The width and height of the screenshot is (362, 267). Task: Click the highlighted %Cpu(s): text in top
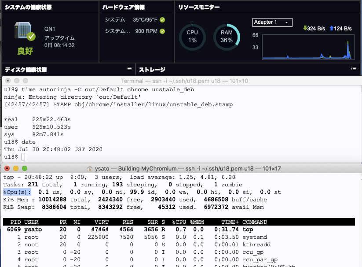[17, 192]
